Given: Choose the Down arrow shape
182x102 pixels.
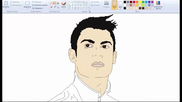Looking at the screenshot, I should [70, 8].
